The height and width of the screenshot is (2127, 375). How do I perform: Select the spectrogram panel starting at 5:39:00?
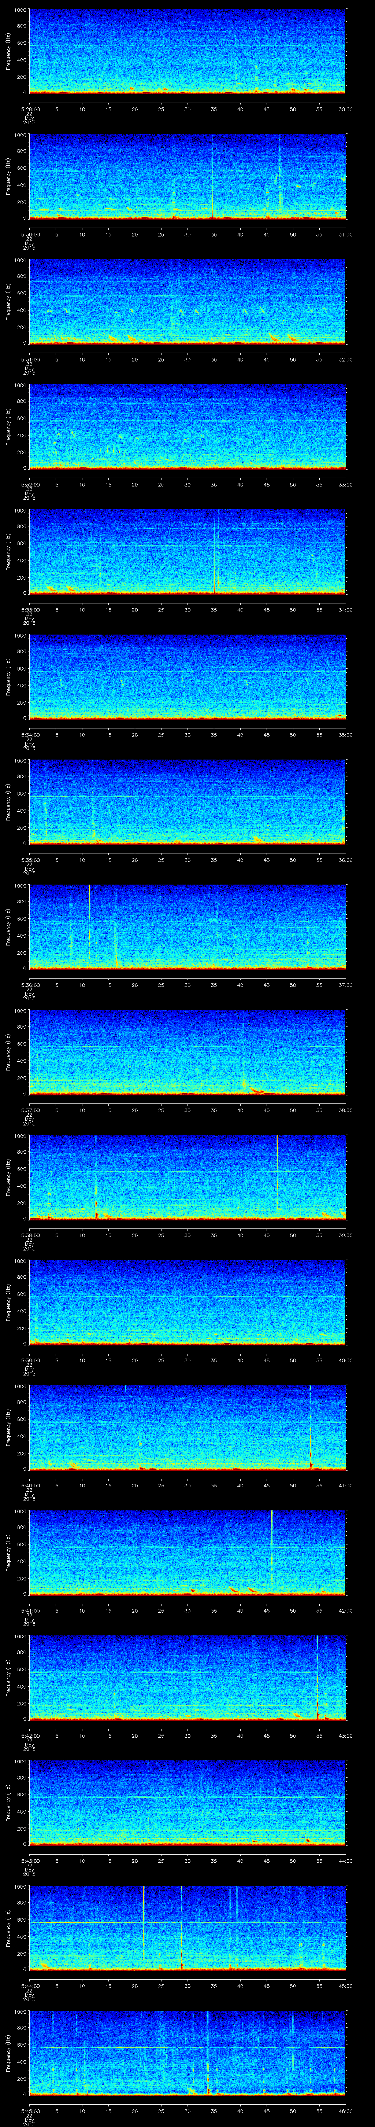pos(187,1302)
